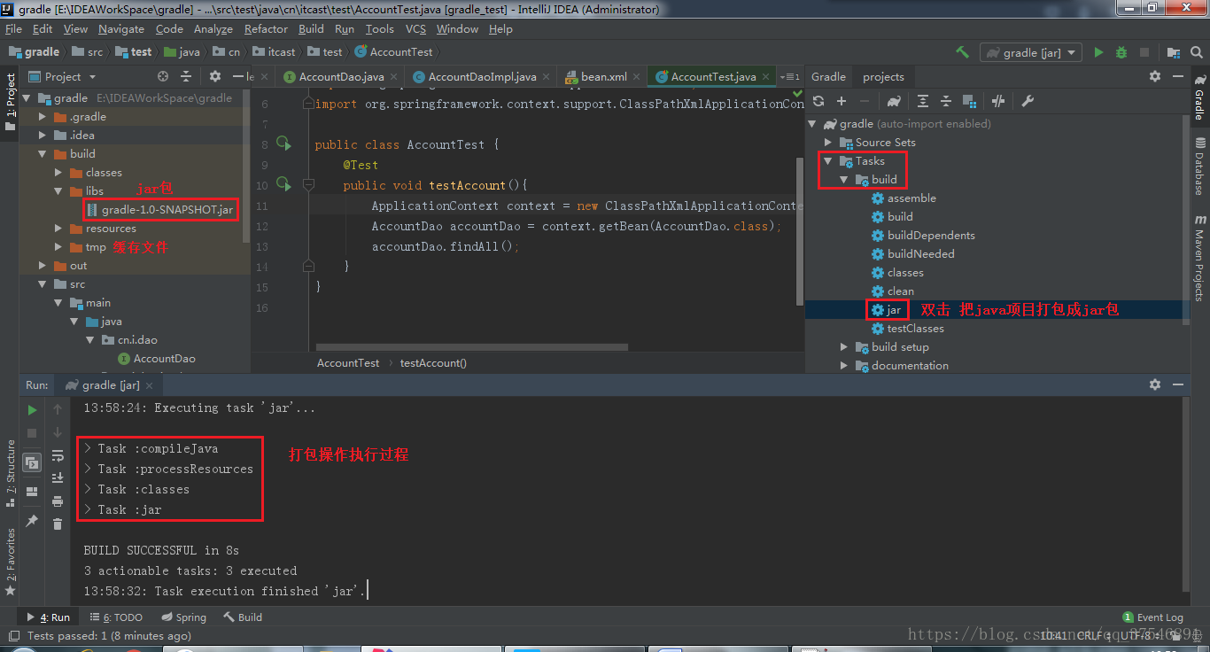Run gradle [jar] with green play button

[x=1098, y=52]
